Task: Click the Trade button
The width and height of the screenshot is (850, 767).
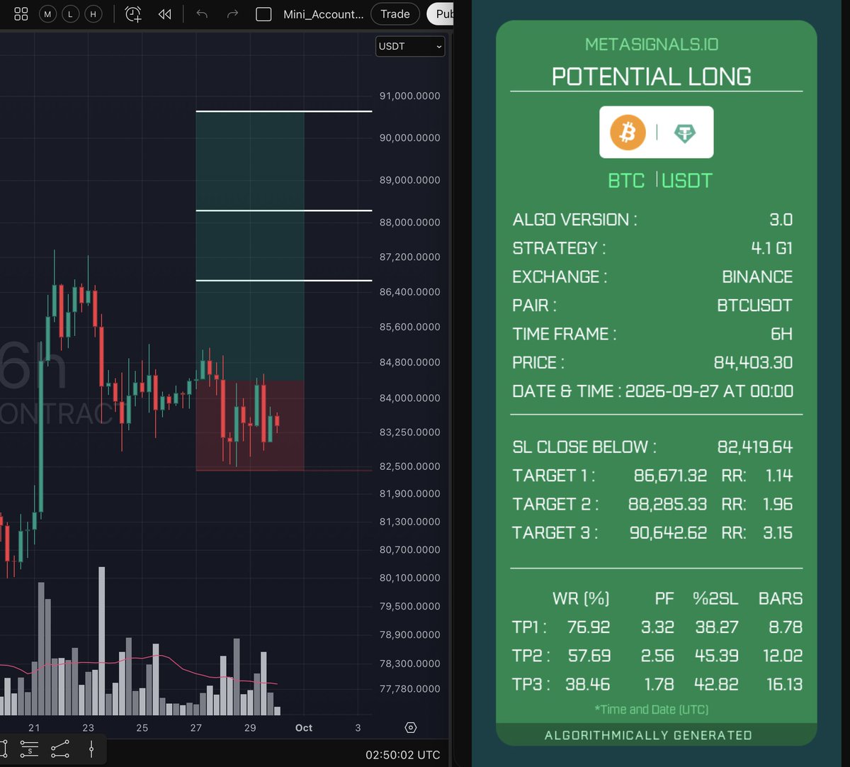Action: (395, 14)
